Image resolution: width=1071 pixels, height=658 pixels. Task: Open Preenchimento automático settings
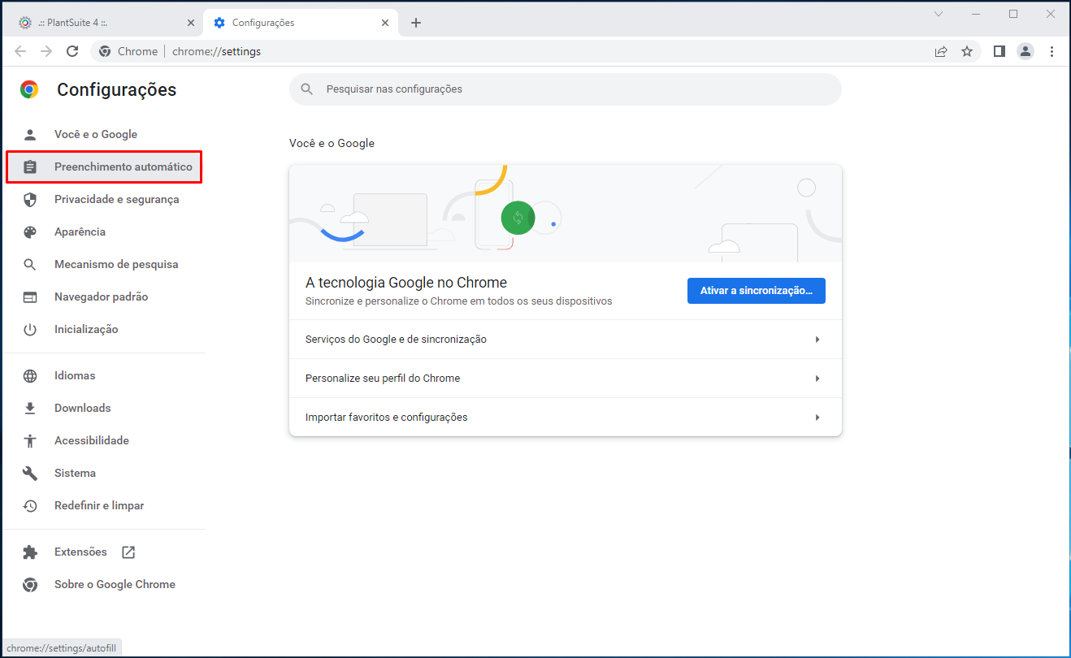[x=104, y=167]
